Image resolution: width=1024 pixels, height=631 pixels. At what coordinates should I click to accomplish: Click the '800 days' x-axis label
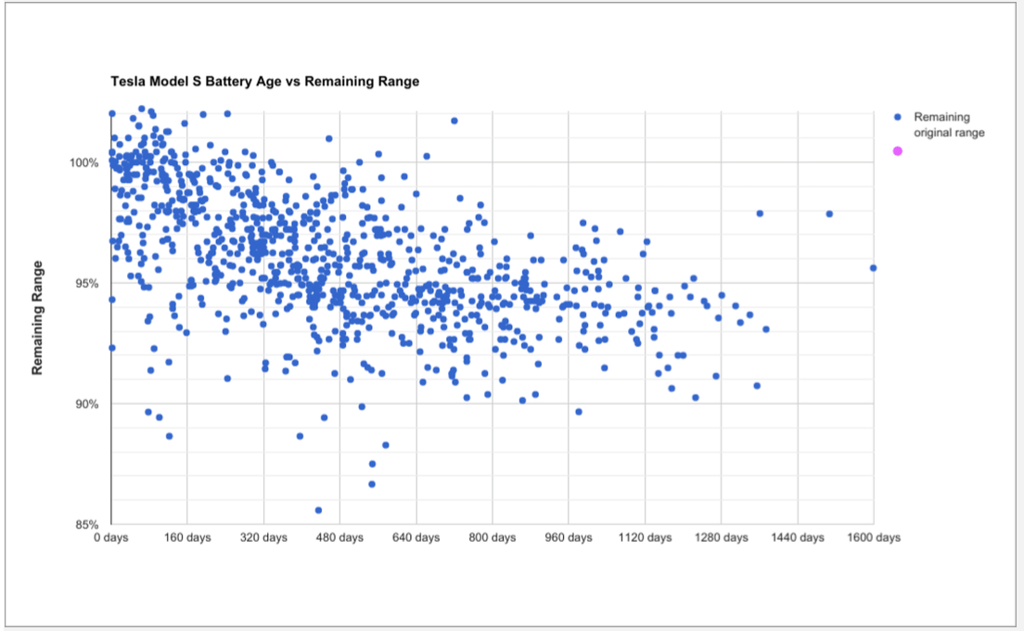point(492,538)
